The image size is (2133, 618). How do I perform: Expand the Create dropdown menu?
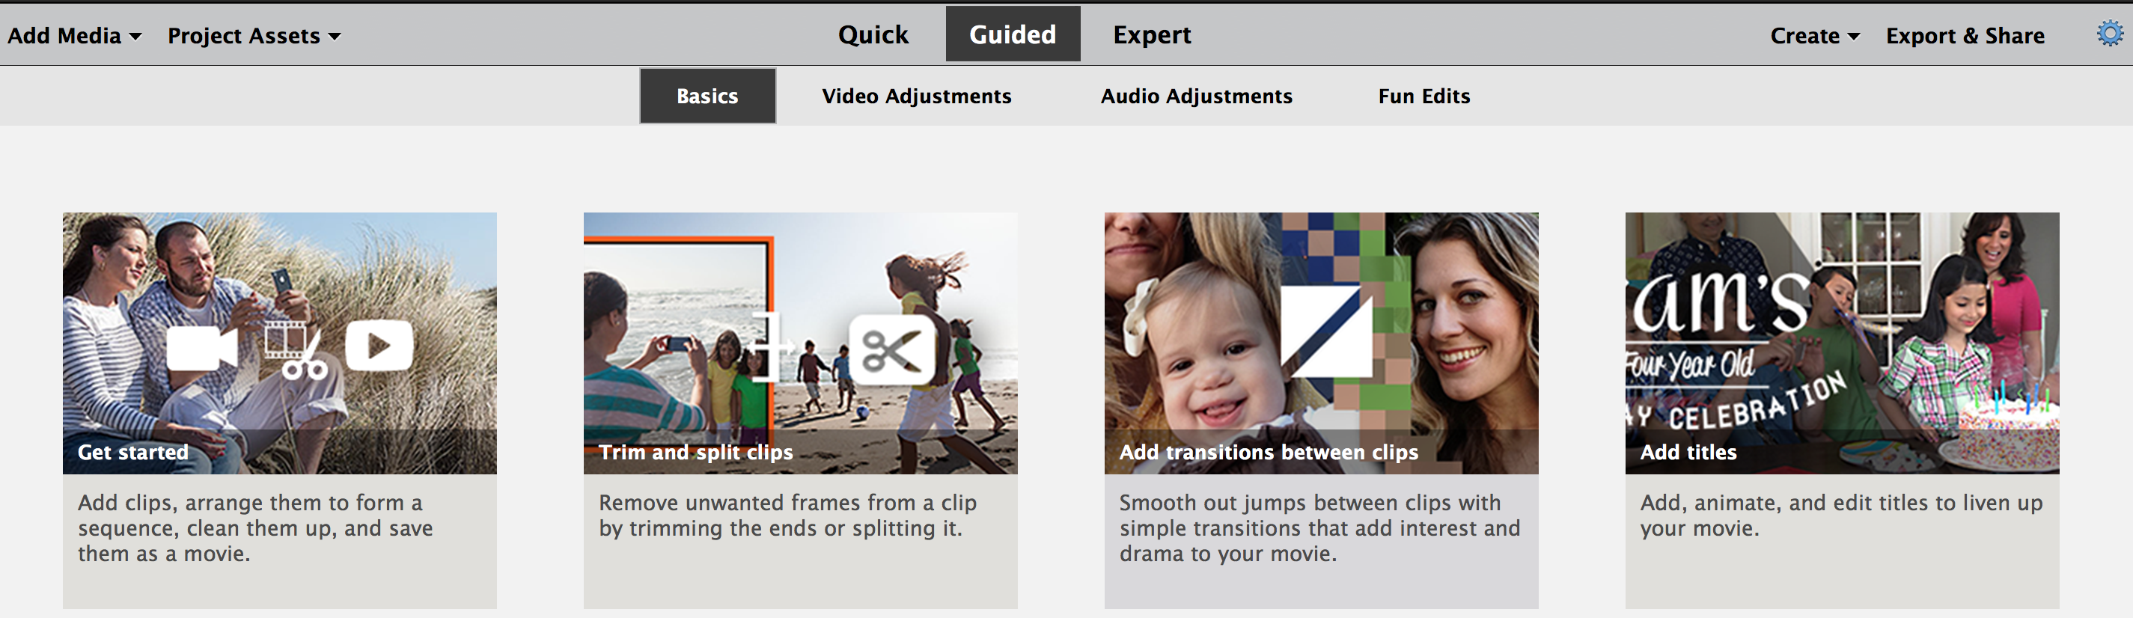1814,36
